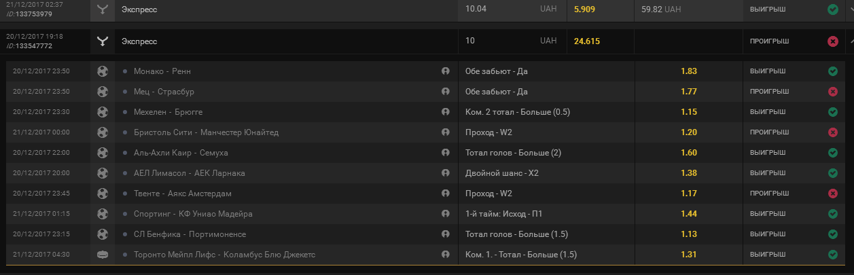This screenshot has height=275, width=854.
Task: Click the soccer ball icon for СЛ Бенфика - Портимоненсе
Action: 103,234
